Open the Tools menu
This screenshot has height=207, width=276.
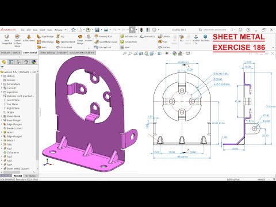pos(49,30)
